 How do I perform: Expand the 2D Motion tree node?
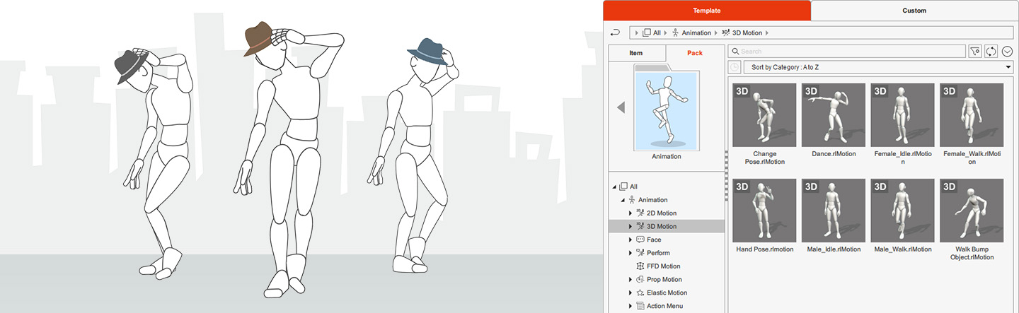coord(631,213)
